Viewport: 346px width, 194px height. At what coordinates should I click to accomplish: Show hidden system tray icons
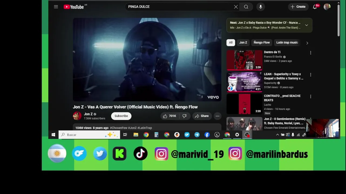pos(277,135)
